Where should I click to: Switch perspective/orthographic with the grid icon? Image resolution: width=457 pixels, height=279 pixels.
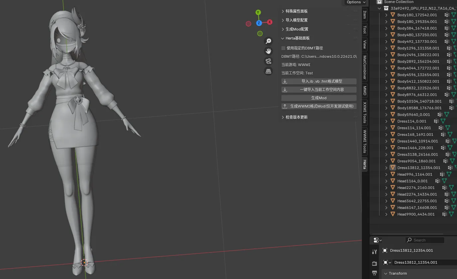[268, 71]
